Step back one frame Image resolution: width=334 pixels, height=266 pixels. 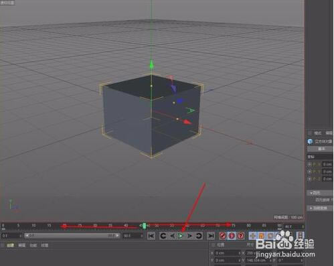(172, 236)
